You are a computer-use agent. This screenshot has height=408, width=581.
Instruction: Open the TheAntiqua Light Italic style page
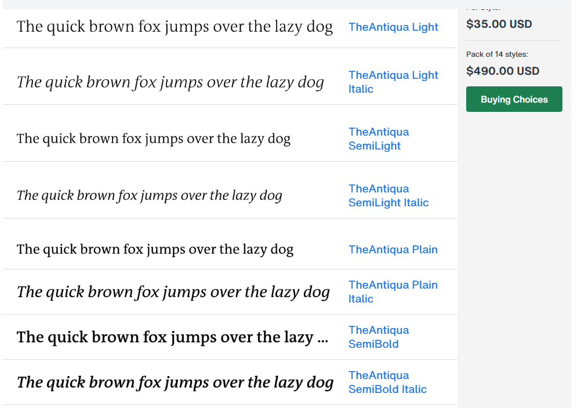click(393, 82)
